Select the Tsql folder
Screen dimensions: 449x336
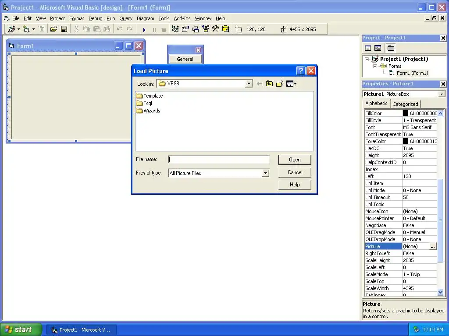pos(144,103)
